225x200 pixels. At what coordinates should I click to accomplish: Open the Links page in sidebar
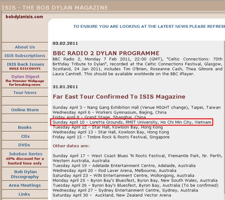tap(24, 194)
